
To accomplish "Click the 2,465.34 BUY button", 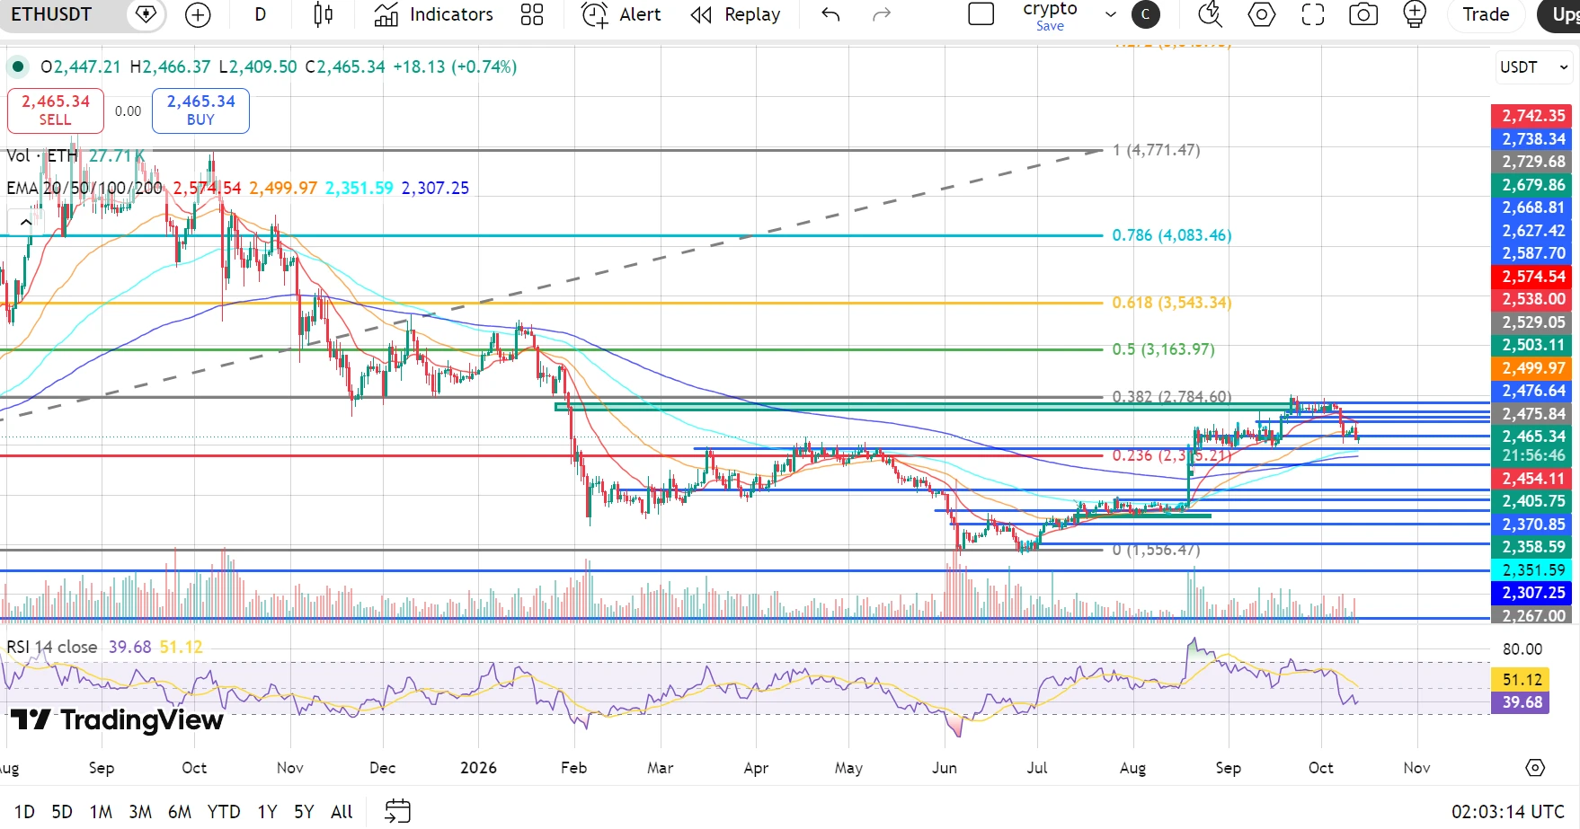I will click(x=200, y=110).
